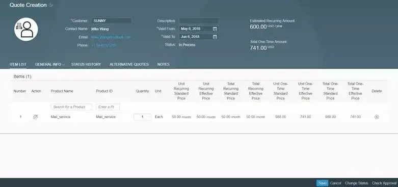398x187 pixels.
Task: Click the Number column header
Action: [x=20, y=91]
